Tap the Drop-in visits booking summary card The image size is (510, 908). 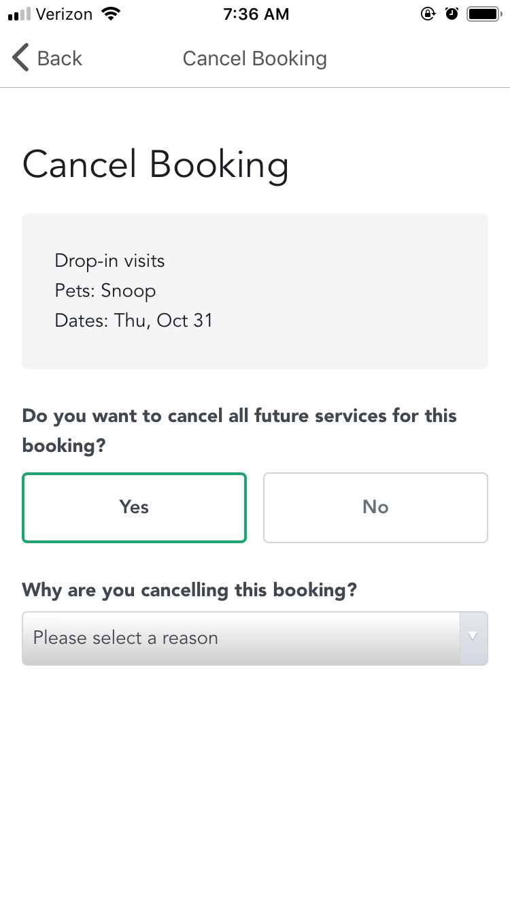[x=255, y=291]
